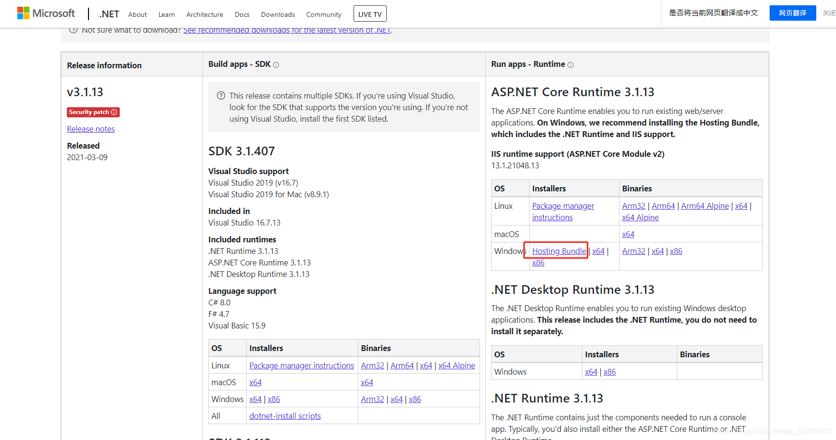Download SDK Linux x64 binary
This screenshot has width=836, height=440.
[426, 365]
